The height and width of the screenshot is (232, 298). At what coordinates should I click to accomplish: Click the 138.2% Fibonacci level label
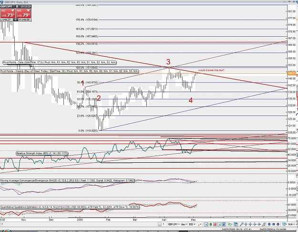click(x=87, y=44)
